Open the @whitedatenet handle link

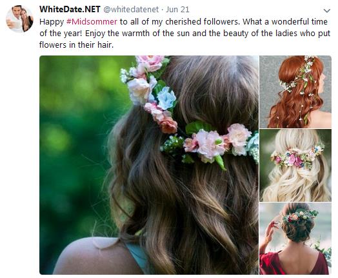pos(131,10)
